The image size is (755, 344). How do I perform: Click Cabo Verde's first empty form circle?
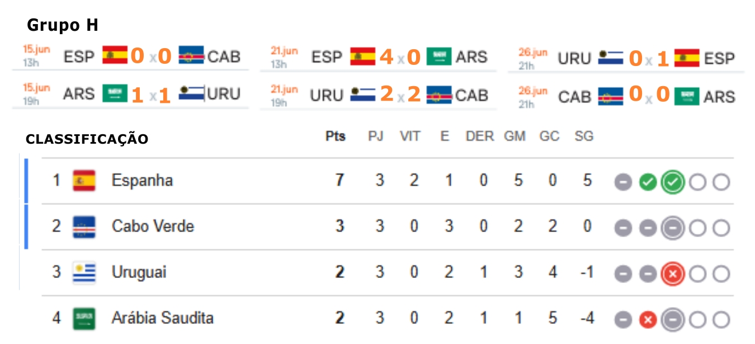(x=697, y=228)
